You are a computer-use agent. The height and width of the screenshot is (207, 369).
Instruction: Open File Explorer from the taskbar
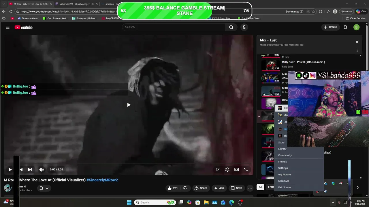click(x=206, y=202)
